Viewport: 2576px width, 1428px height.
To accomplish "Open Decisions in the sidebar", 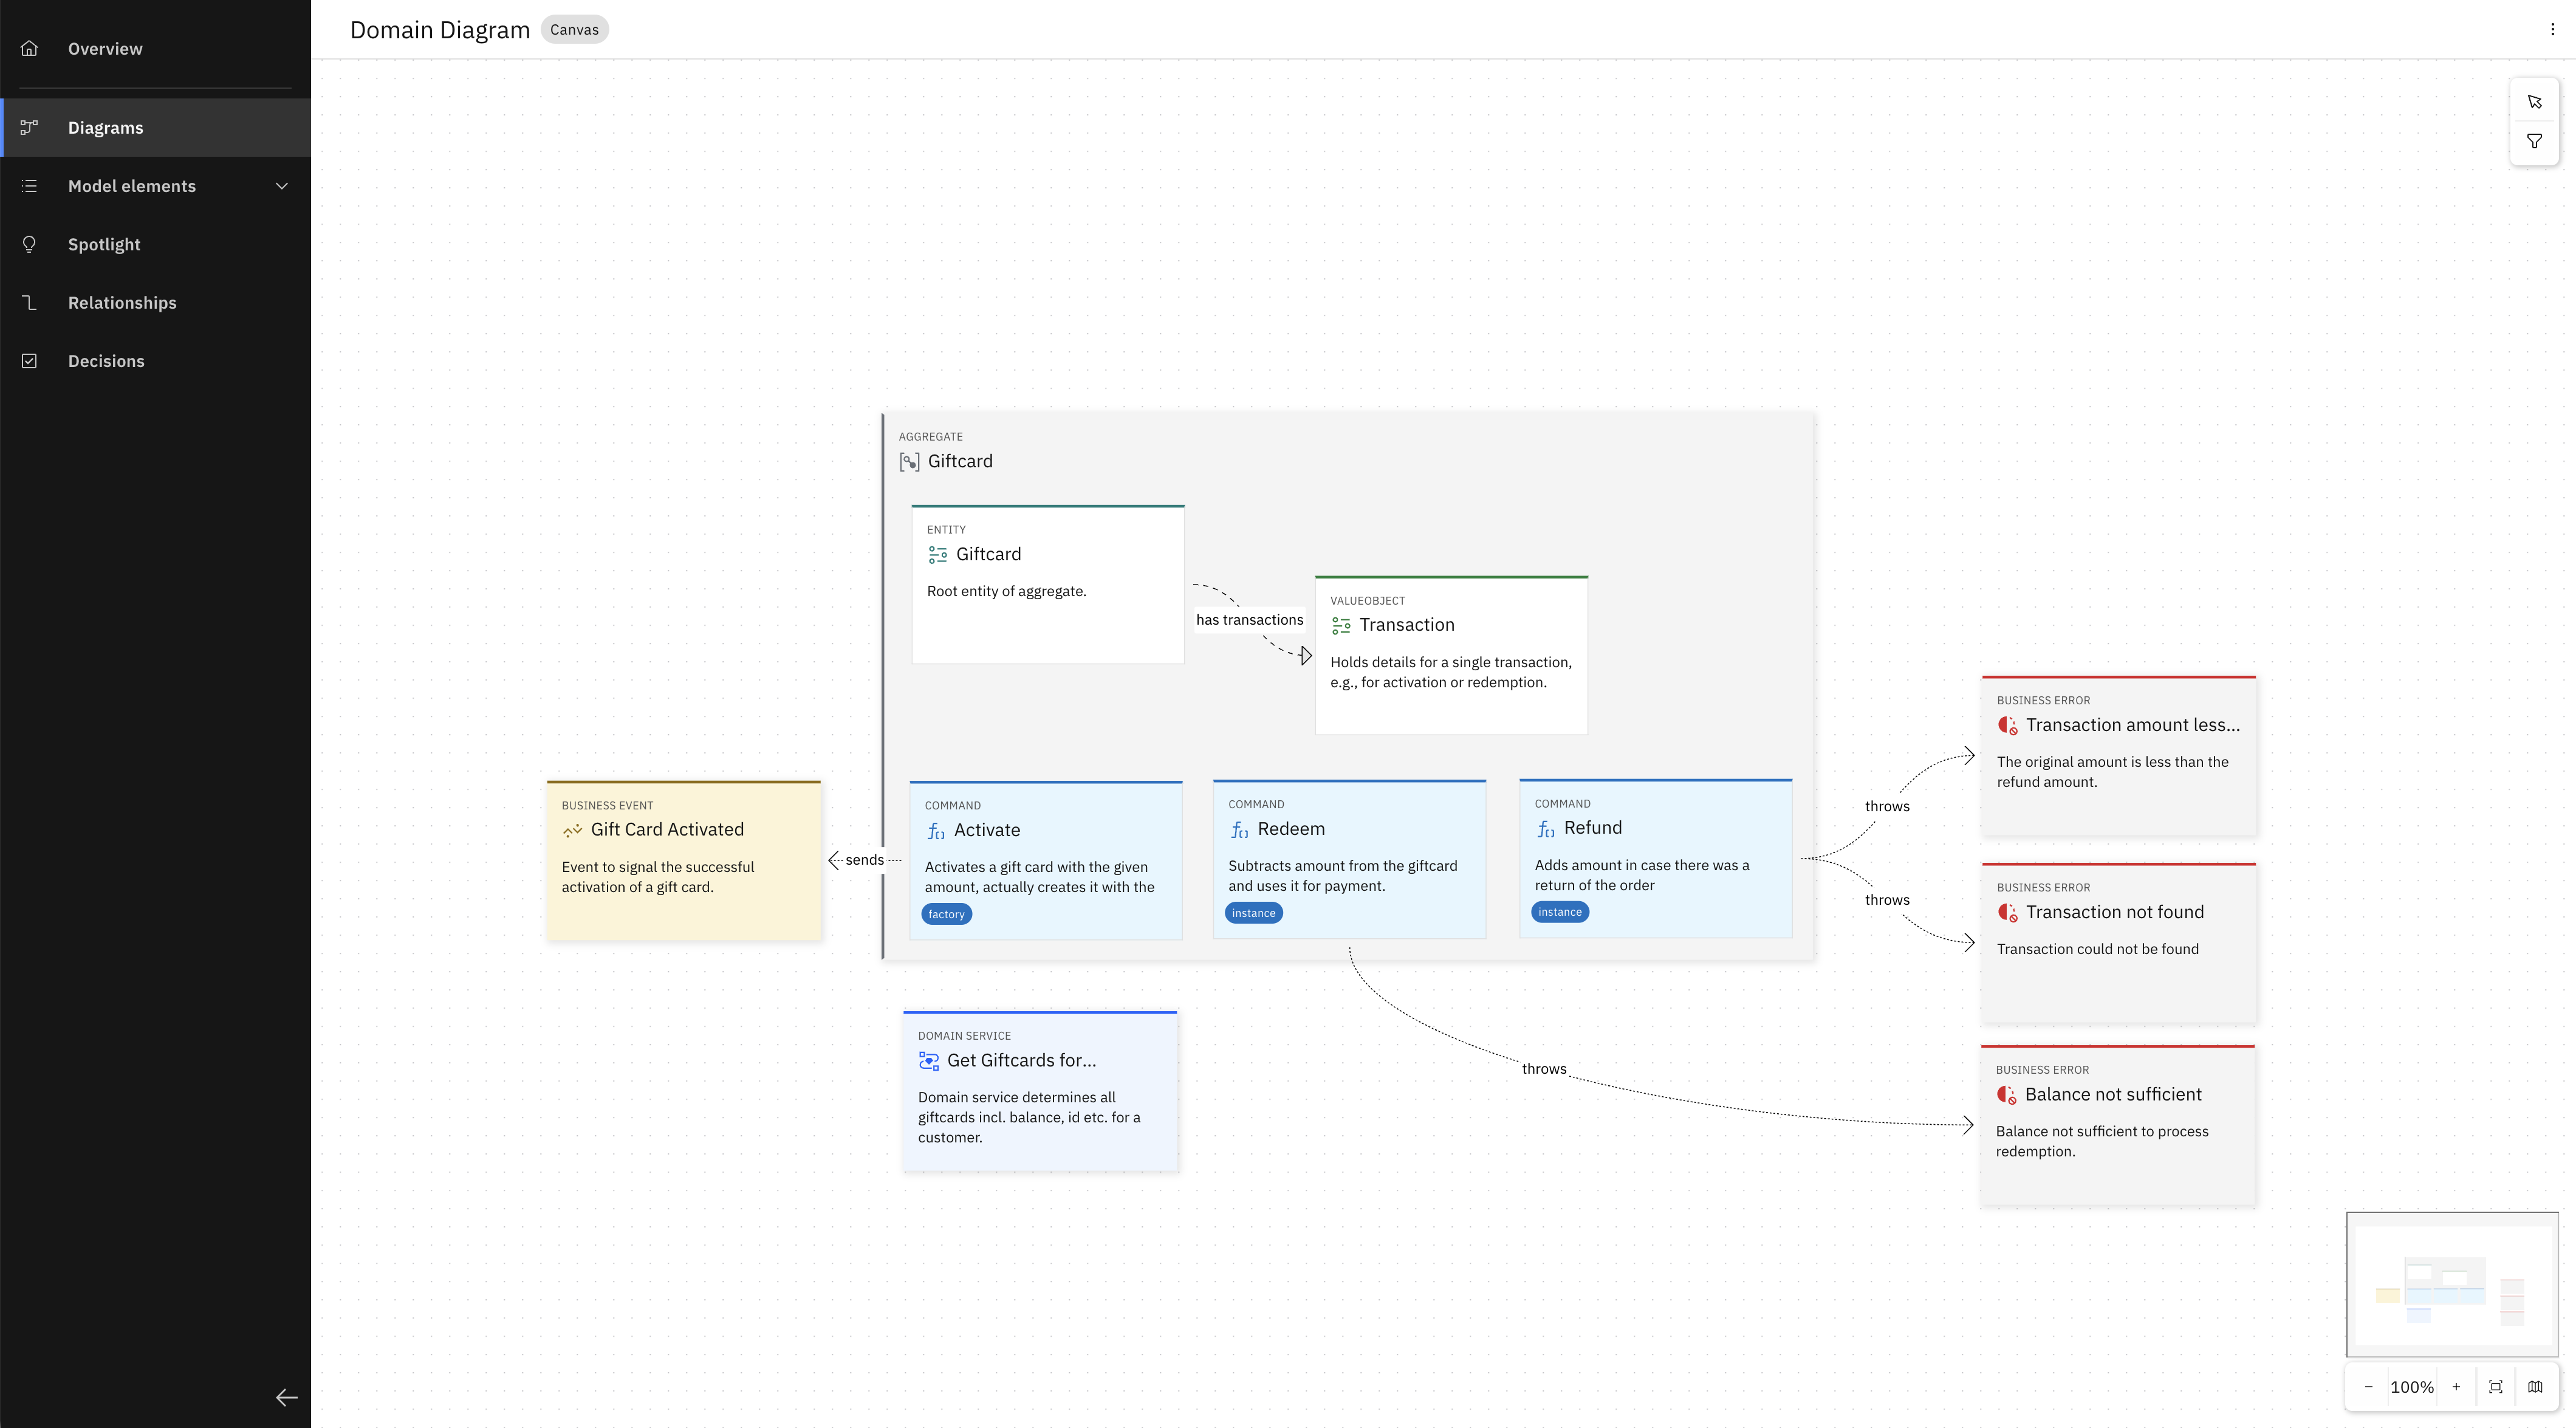I will (155, 361).
